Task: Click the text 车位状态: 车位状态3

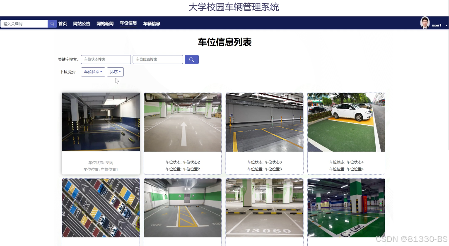Action: point(264,162)
